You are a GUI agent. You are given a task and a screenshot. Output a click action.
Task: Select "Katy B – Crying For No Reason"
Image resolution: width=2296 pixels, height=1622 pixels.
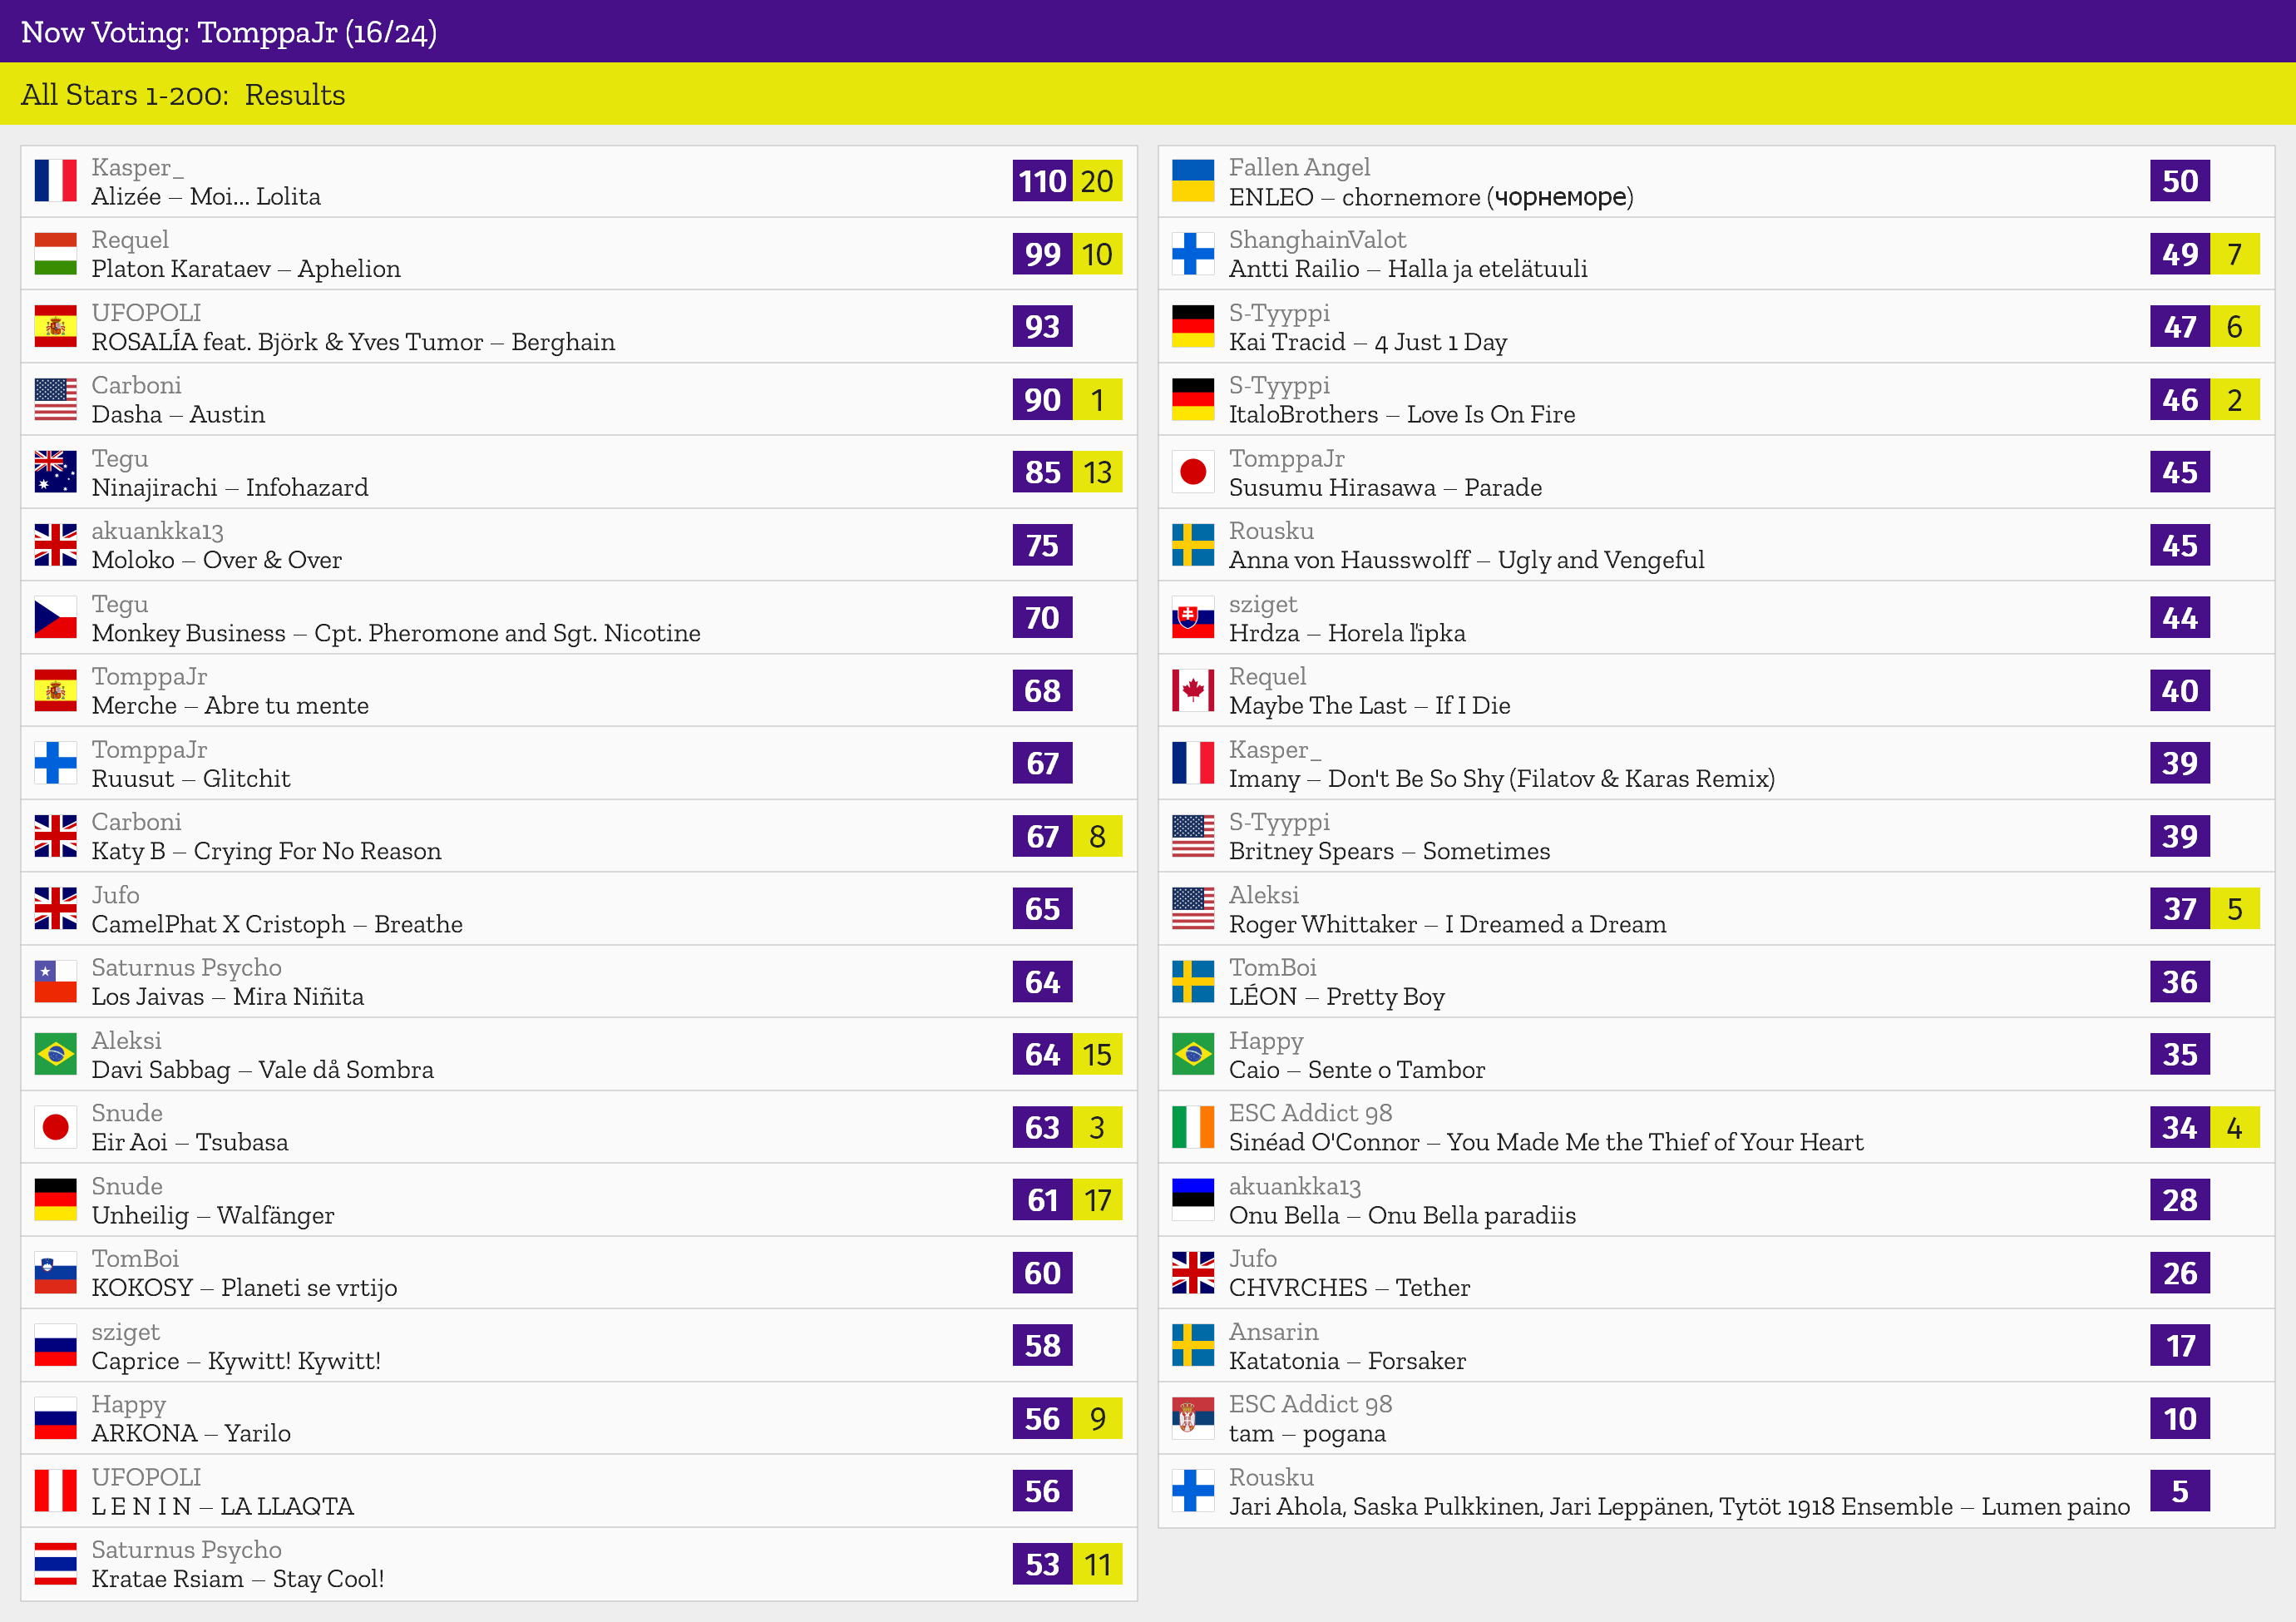pyautogui.click(x=266, y=852)
